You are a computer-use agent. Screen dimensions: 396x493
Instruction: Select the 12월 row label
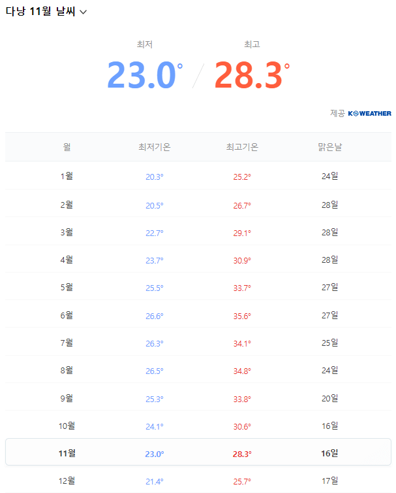coord(67,481)
